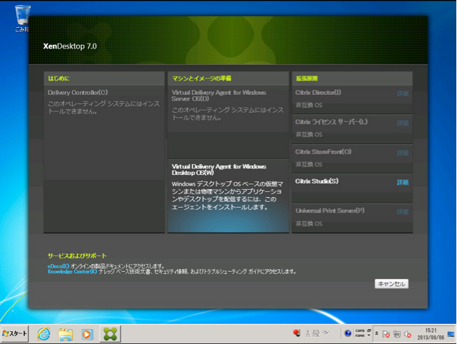Click the Show desktop button
This screenshot has height=344, width=457.
[x=451, y=334]
